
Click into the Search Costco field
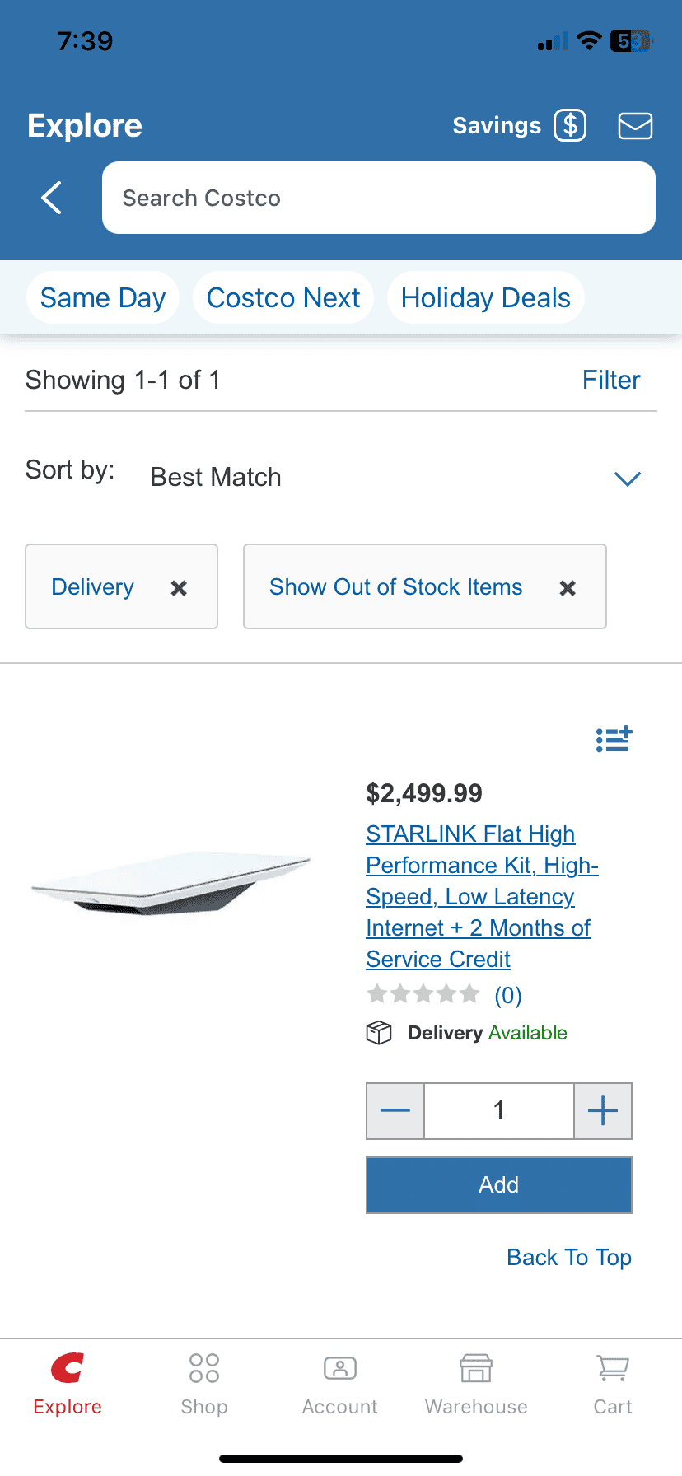(x=379, y=198)
